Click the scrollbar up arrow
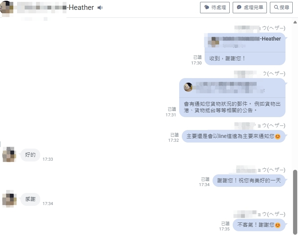 pyautogui.click(x=295, y=22)
